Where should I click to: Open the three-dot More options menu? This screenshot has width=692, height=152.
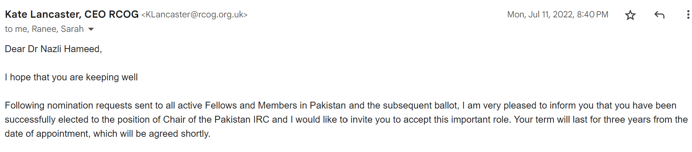click(x=688, y=15)
